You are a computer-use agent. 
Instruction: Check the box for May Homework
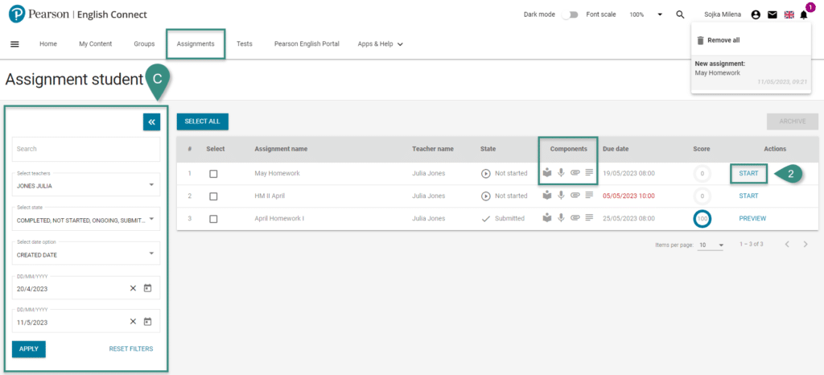click(213, 173)
